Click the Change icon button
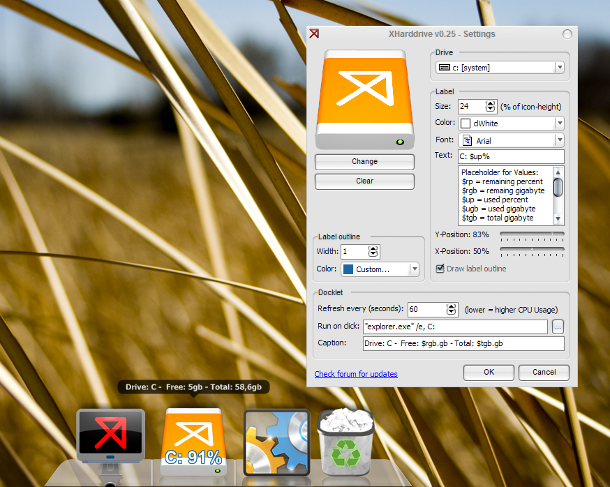Image resolution: width=610 pixels, height=487 pixels. click(x=364, y=162)
